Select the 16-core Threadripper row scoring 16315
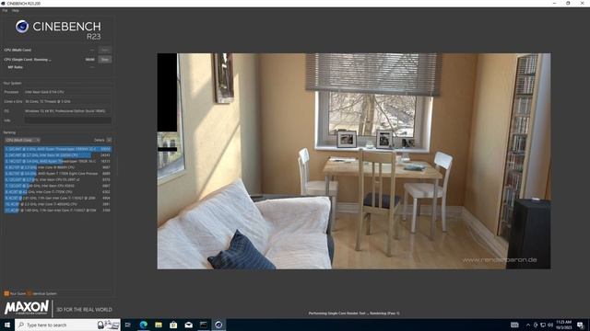The image size is (590, 331). 58,161
